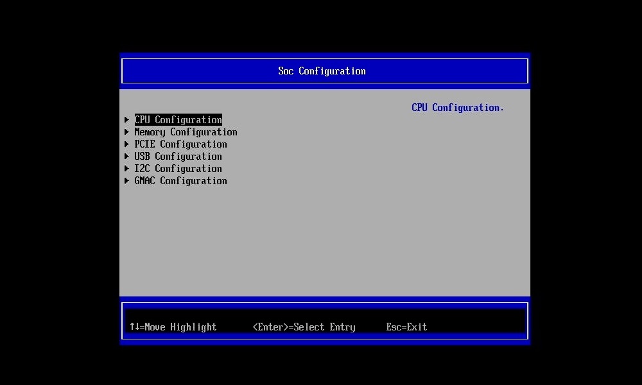Expand the GMAC Configuration submenu arrow
The width and height of the screenshot is (642, 385).
click(126, 180)
